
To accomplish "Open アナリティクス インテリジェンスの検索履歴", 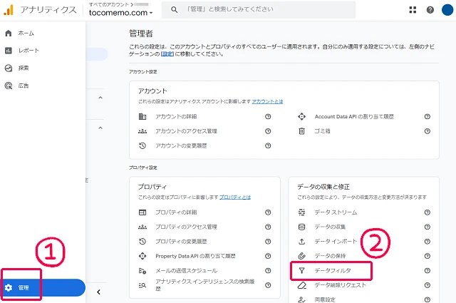I will click(204, 285).
